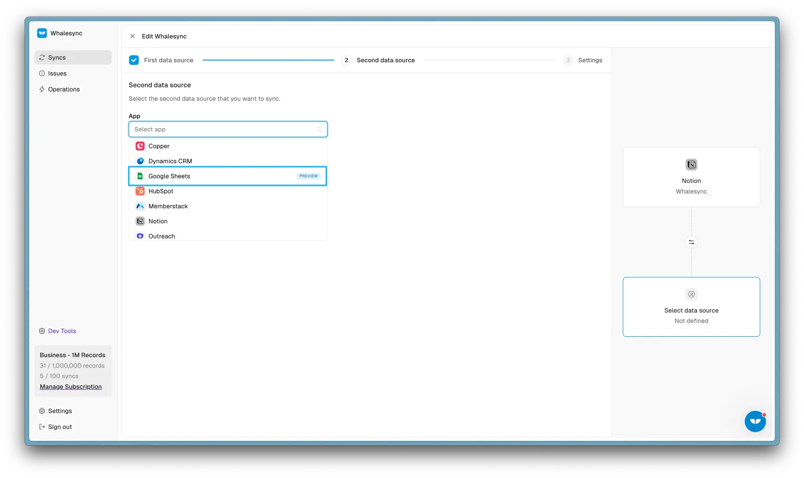
Task: Click the Dynamics CRM app icon
Action: (x=140, y=161)
